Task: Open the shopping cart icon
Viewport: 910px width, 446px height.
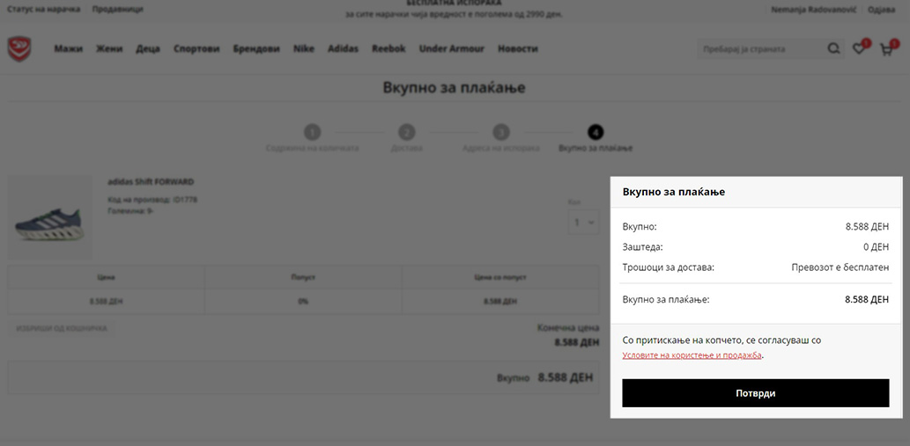Action: (886, 49)
